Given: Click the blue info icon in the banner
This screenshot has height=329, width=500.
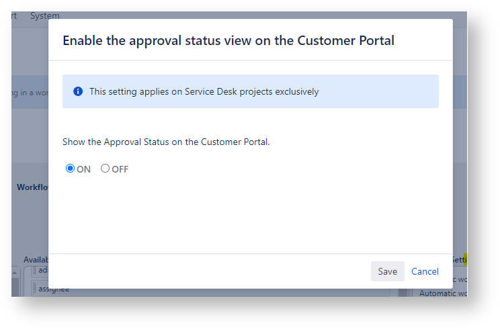Looking at the screenshot, I should 78,91.
